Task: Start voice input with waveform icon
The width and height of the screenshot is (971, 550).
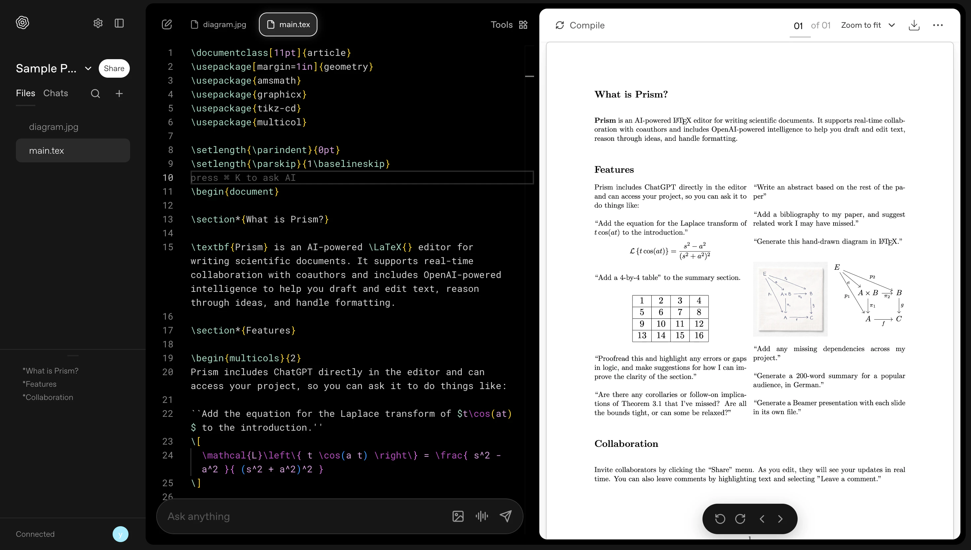Action: [482, 516]
